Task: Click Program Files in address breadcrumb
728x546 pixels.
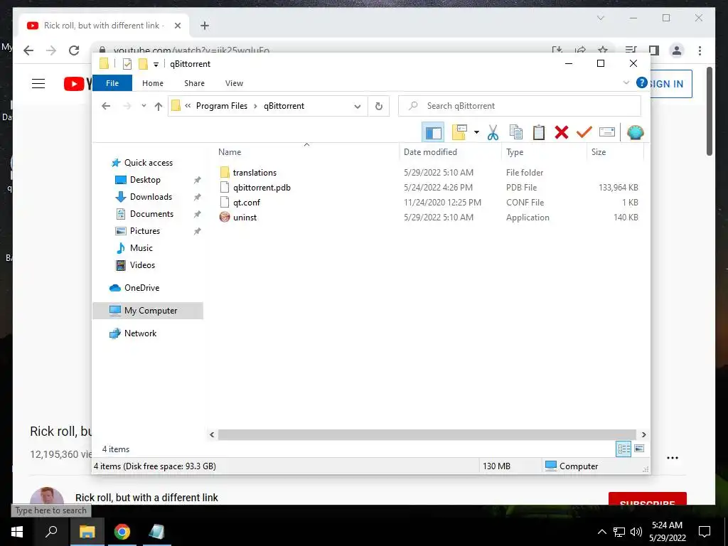Action: [222, 106]
